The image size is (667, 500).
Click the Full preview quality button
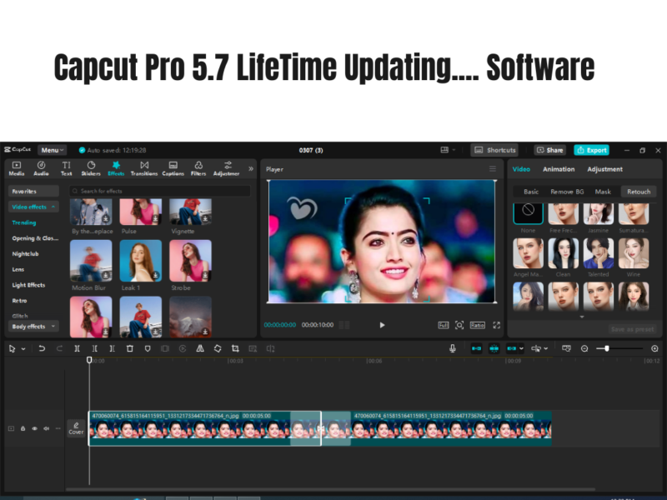(444, 325)
